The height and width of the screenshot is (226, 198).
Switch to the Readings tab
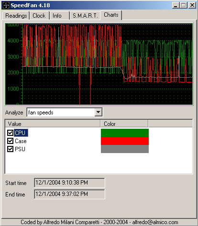[16, 16]
